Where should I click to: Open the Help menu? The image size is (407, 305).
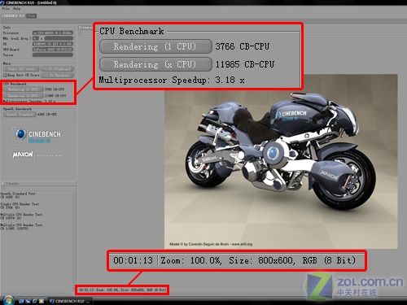click(x=16, y=8)
